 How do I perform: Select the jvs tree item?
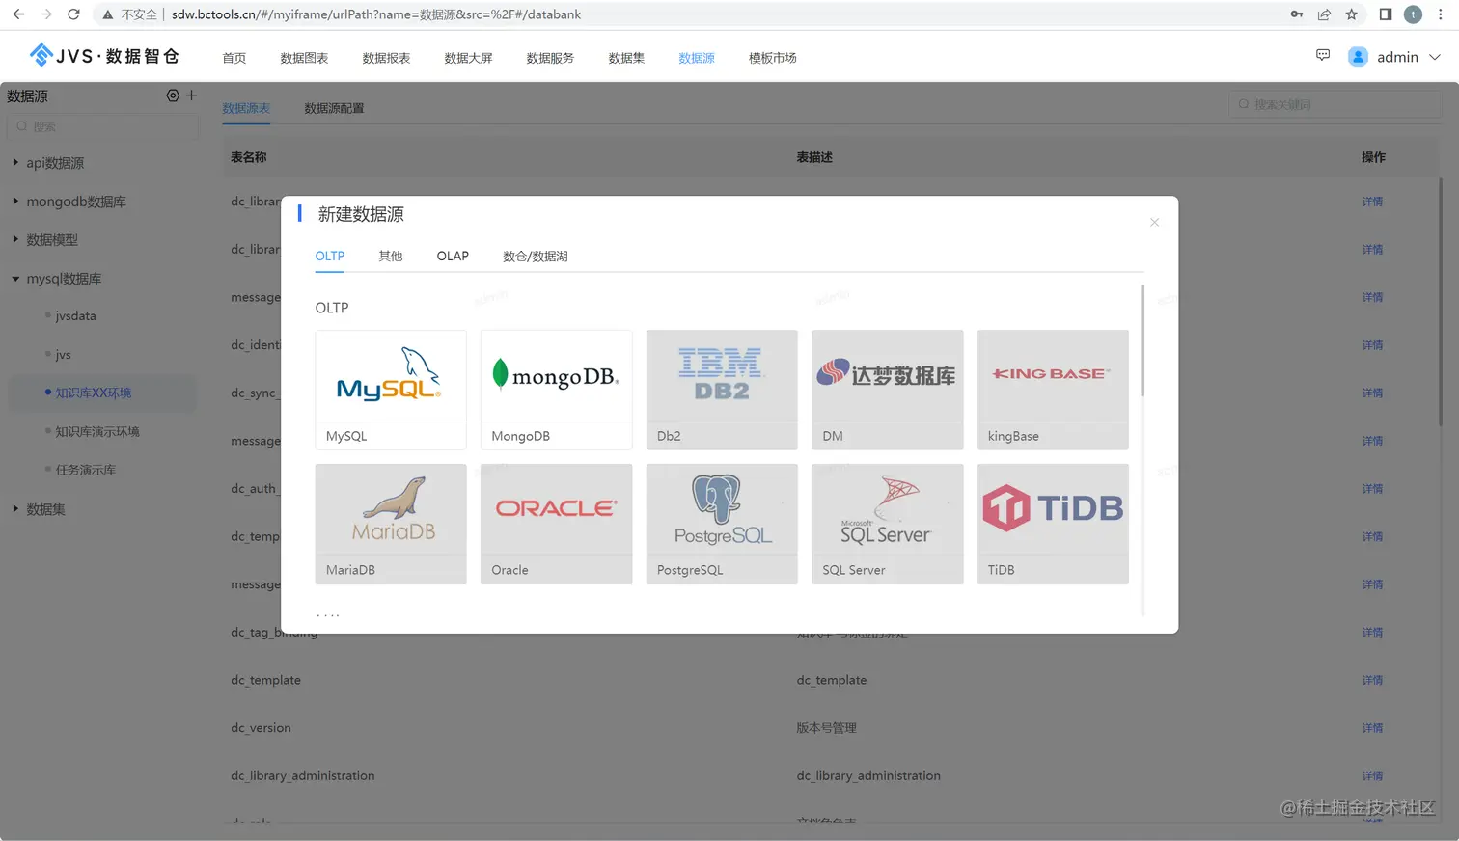click(x=64, y=354)
